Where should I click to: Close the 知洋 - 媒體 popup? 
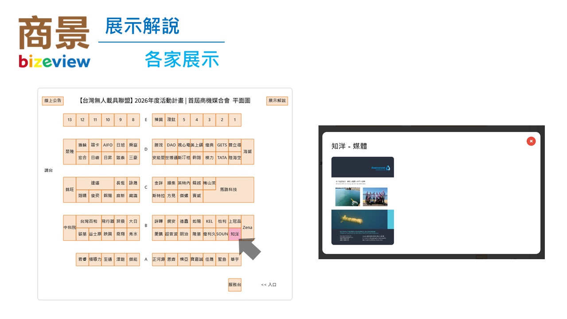[531, 141]
